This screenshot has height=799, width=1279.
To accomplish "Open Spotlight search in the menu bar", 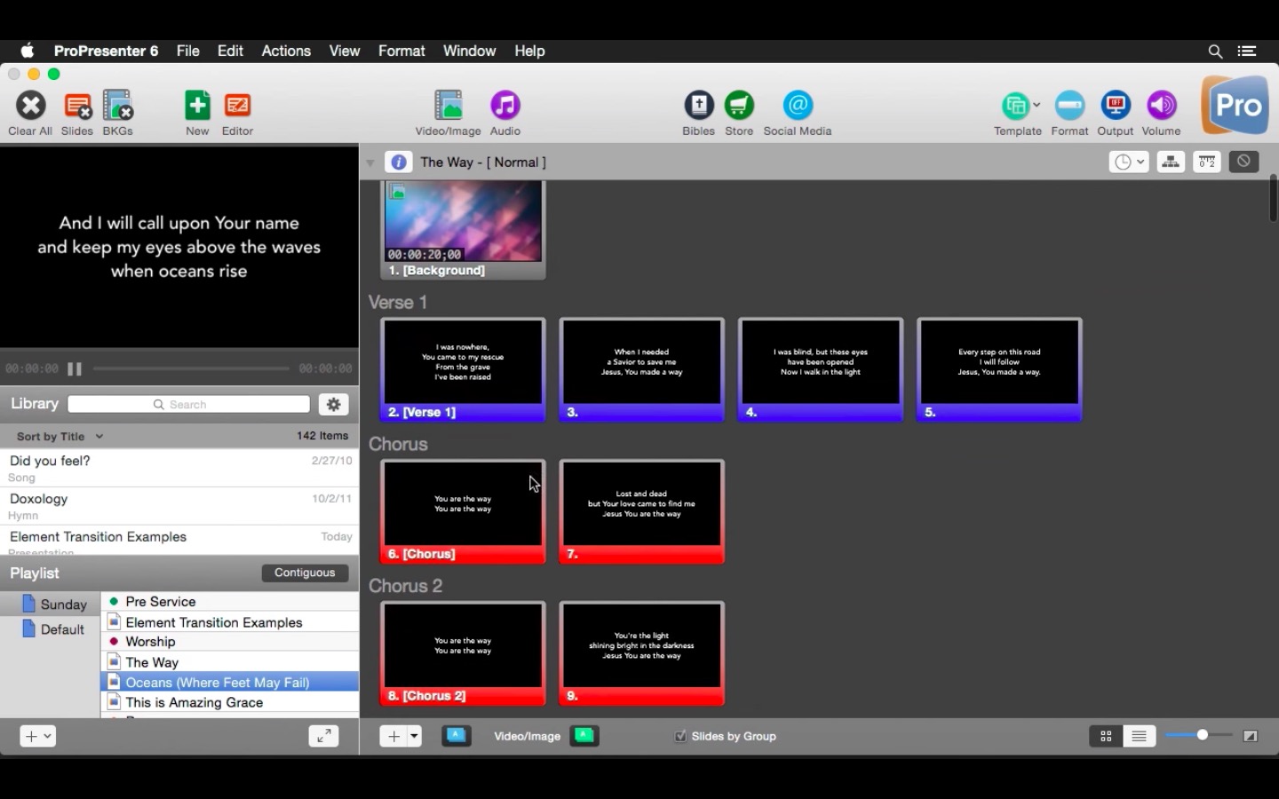I will click(1215, 51).
